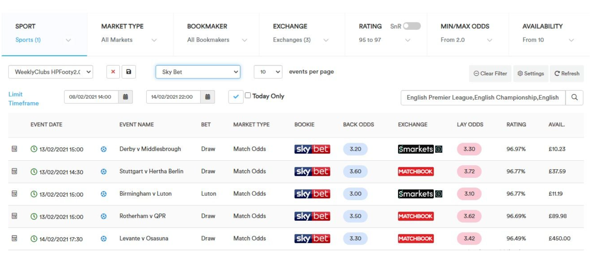The height and width of the screenshot is (262, 597).
Task: Click lay odds 3.30 for Derby v Middlesbrough
Action: pos(469,149)
